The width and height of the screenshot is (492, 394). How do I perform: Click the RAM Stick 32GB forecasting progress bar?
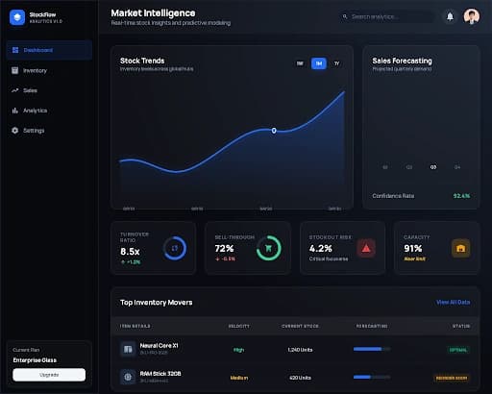click(372, 377)
